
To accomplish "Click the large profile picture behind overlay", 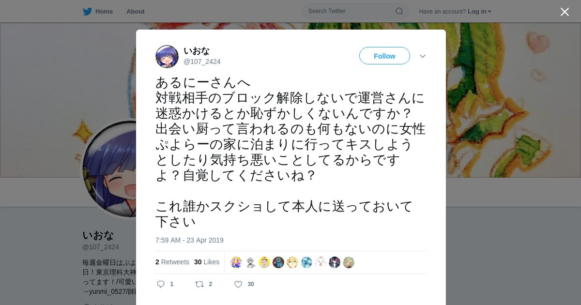I will [x=109, y=169].
